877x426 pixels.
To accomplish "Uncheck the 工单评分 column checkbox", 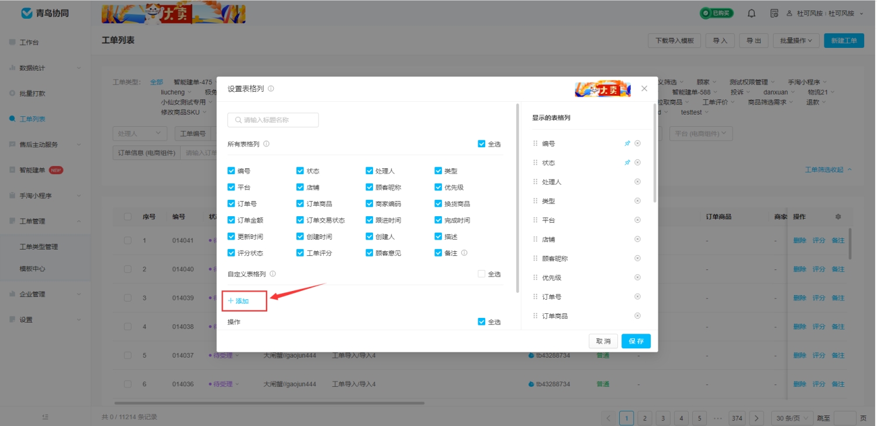I will click(301, 253).
